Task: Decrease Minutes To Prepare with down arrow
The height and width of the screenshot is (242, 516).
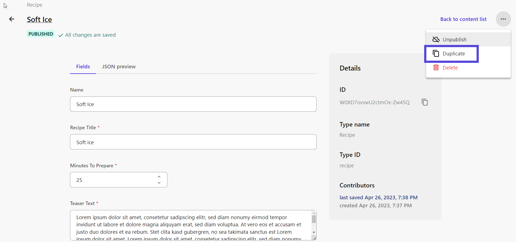Action: 159,183
